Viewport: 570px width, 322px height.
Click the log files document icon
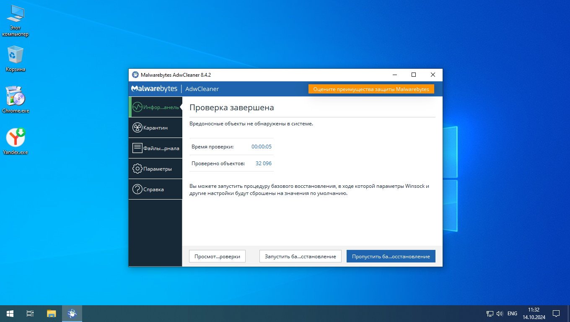pyautogui.click(x=137, y=148)
